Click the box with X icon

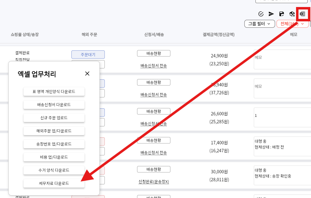[292, 14]
